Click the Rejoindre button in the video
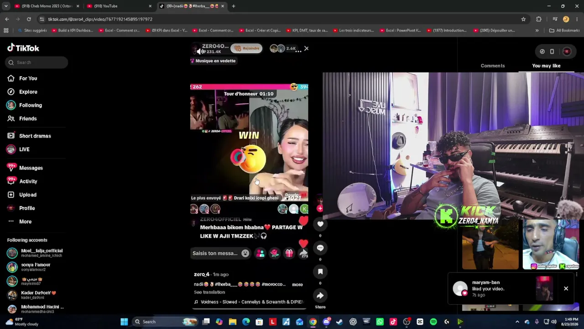This screenshot has height=329, width=584. coord(247,48)
